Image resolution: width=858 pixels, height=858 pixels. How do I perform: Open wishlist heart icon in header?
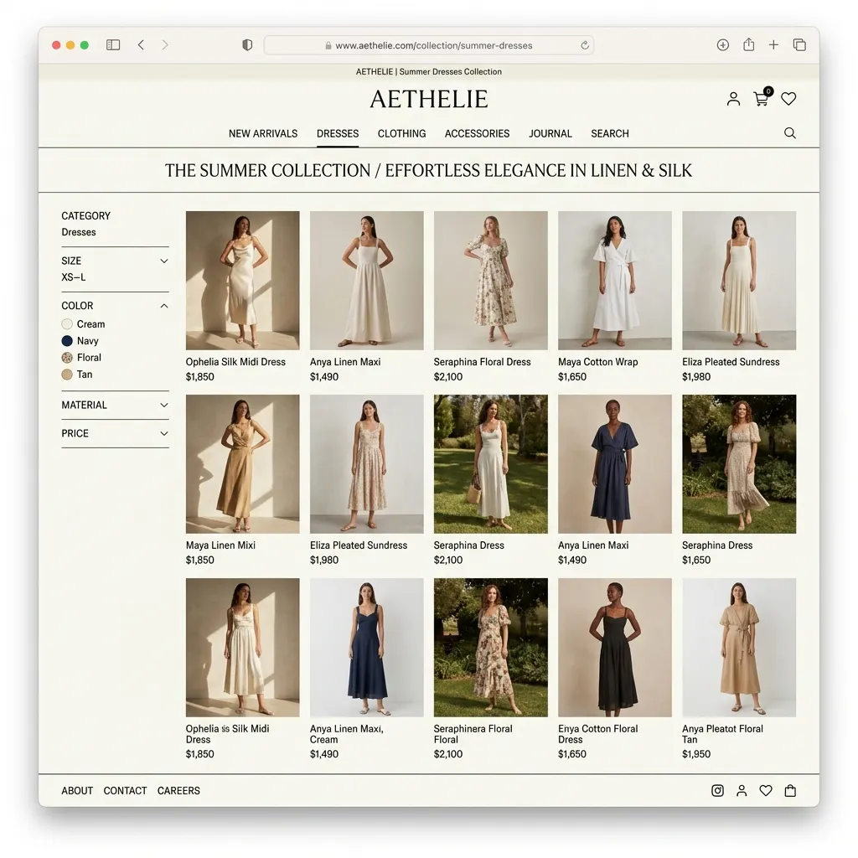(788, 99)
